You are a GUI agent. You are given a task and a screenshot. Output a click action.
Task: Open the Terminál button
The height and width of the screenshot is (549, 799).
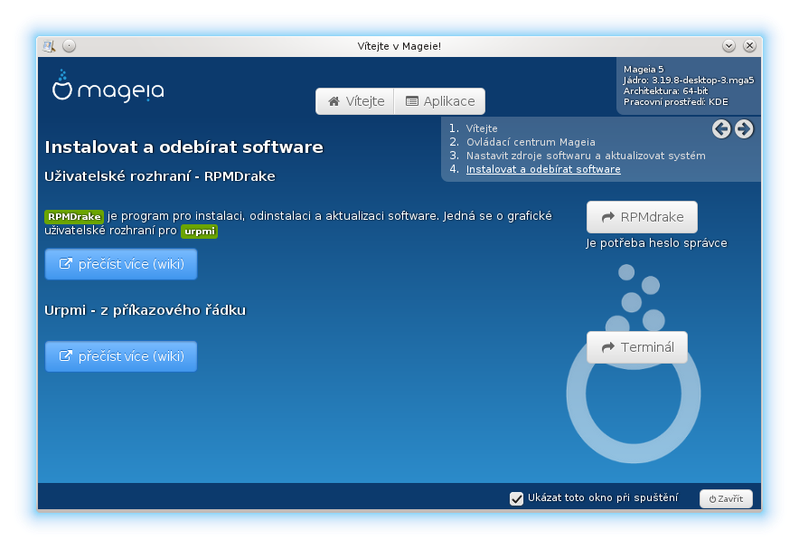pos(637,347)
